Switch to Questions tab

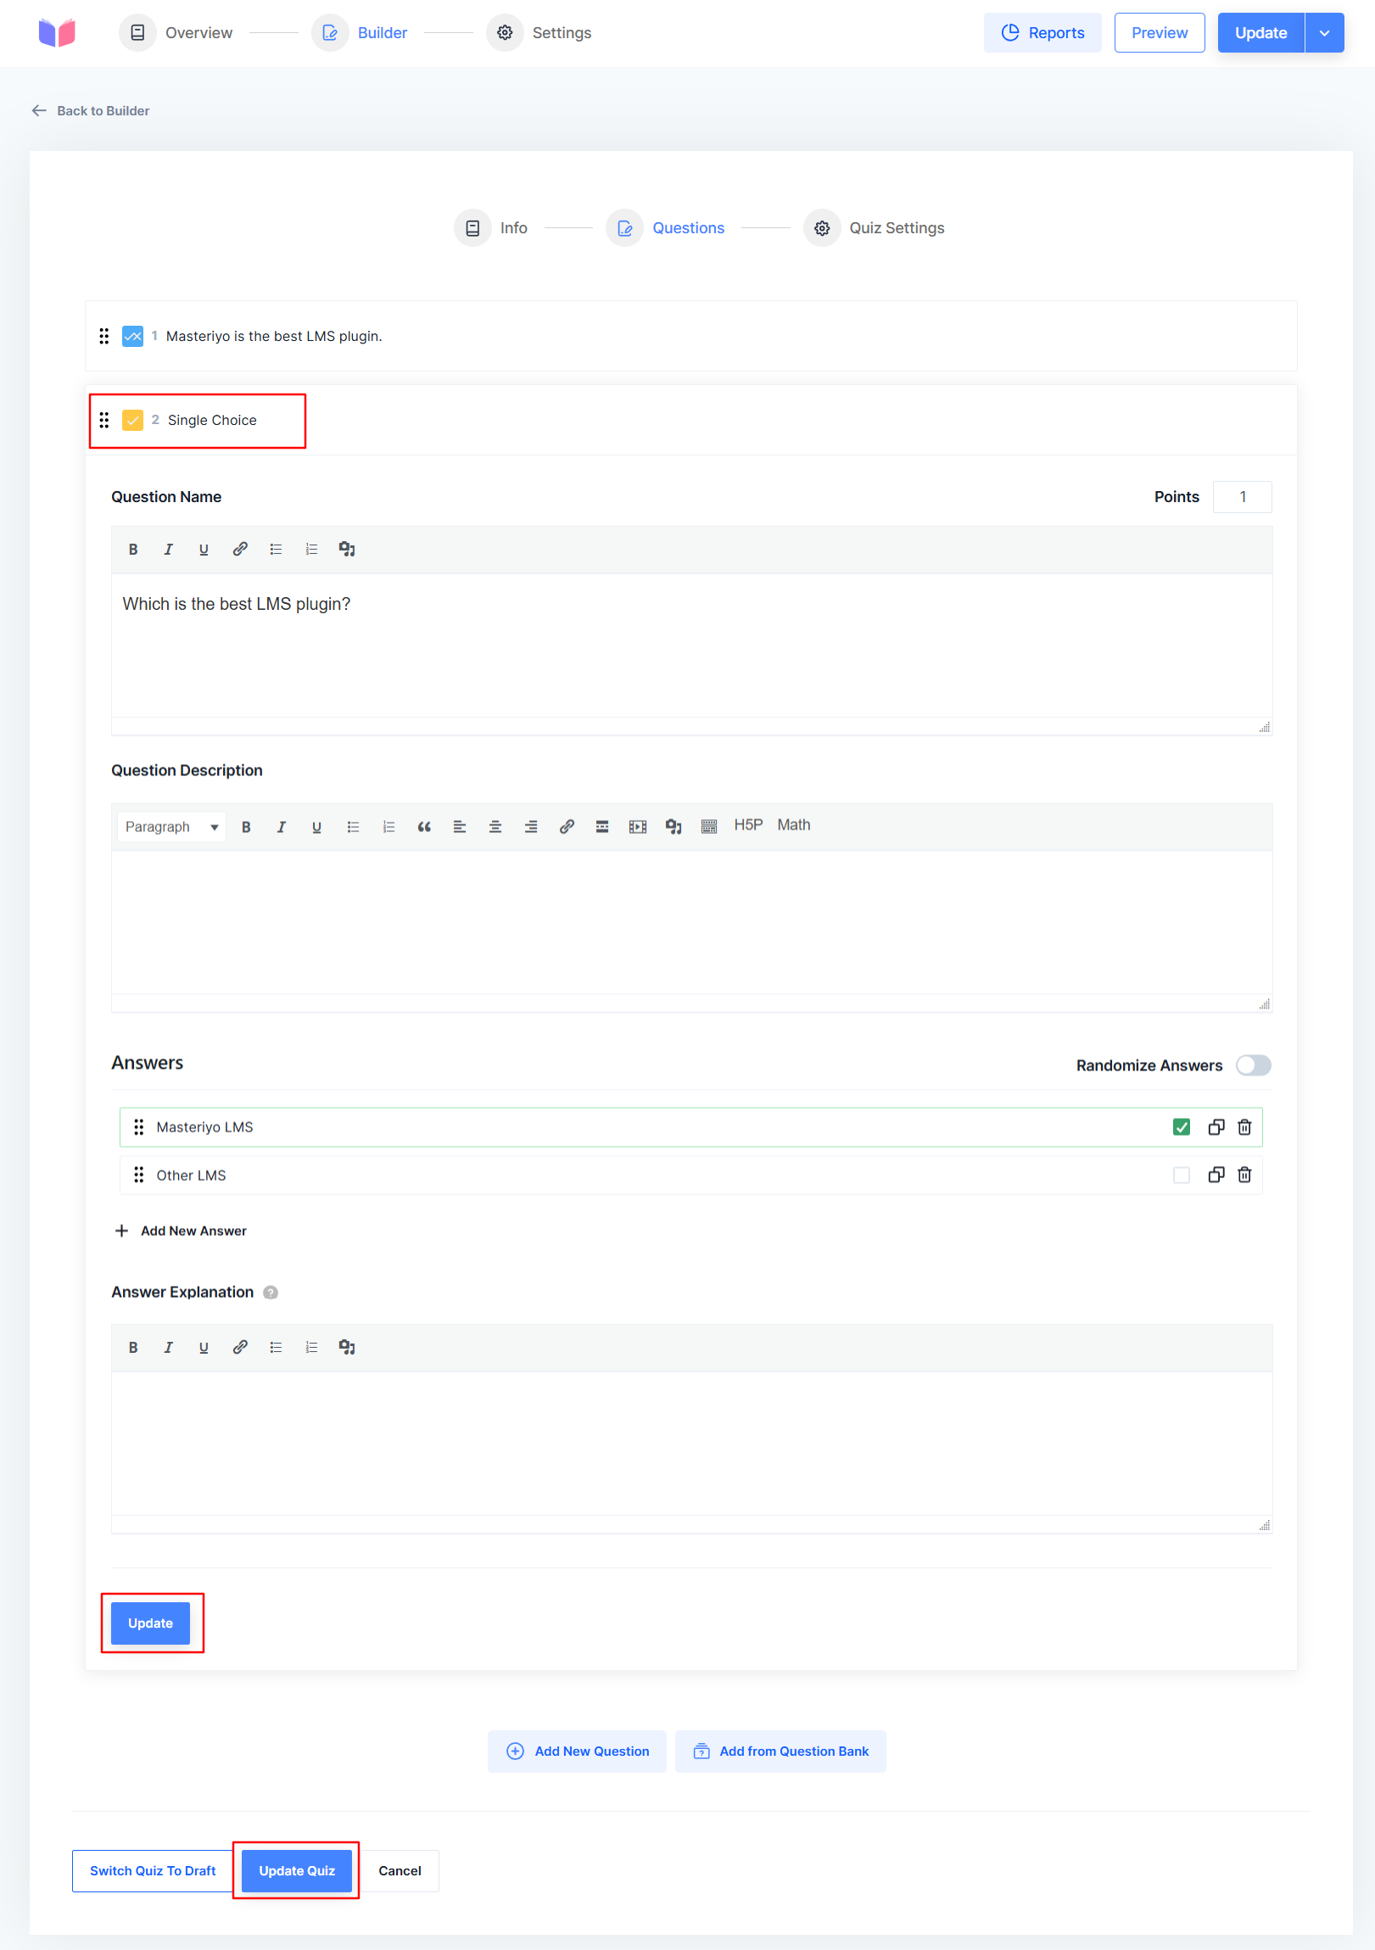coord(666,227)
